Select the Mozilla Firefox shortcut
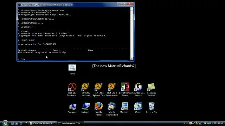225x126 pixels. tap(98, 109)
